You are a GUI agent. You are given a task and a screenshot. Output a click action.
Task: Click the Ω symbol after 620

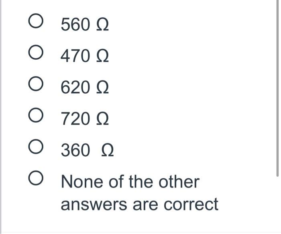coord(102,87)
